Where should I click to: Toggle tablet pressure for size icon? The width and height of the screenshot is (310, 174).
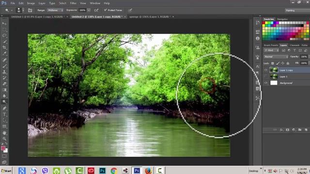pyautogui.click(x=130, y=10)
